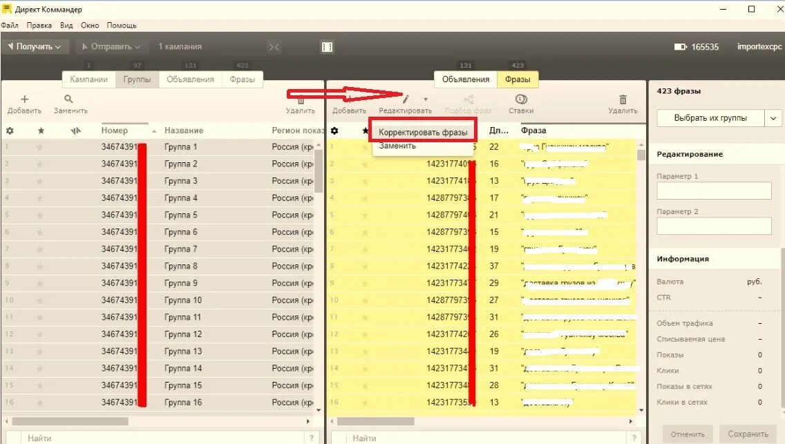The width and height of the screenshot is (785, 444).
Task: Click the Direct Commander app icon in title bar
Action: pyautogui.click(x=6, y=9)
